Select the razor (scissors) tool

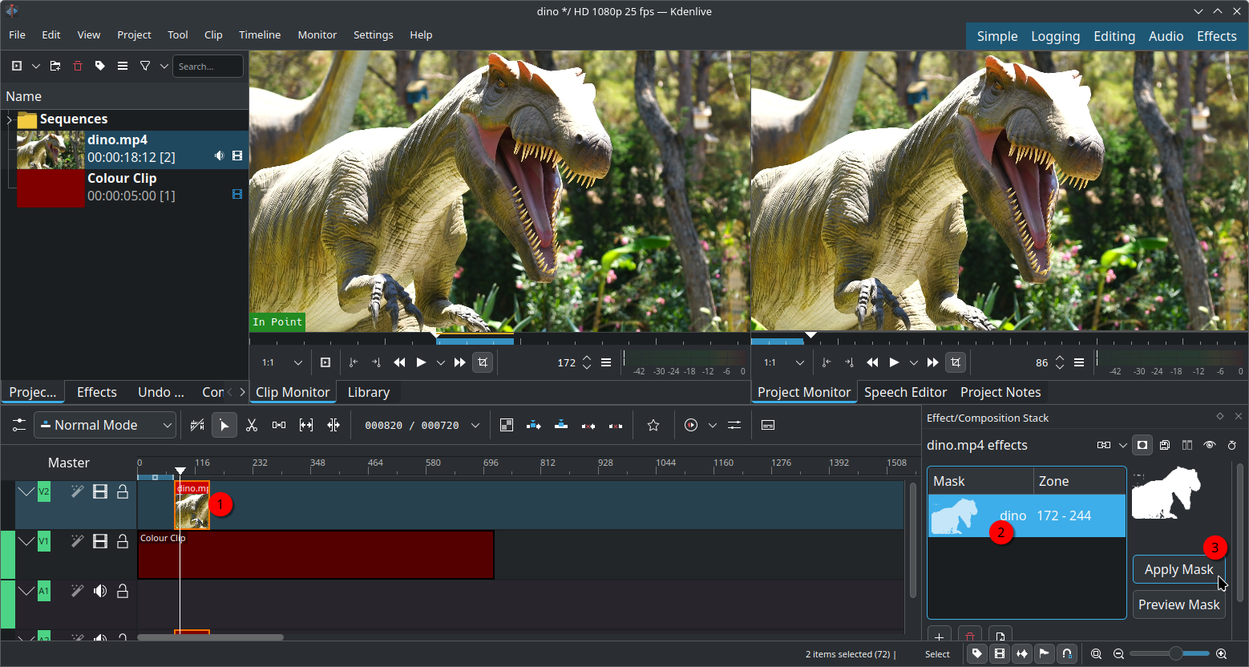[x=252, y=425]
